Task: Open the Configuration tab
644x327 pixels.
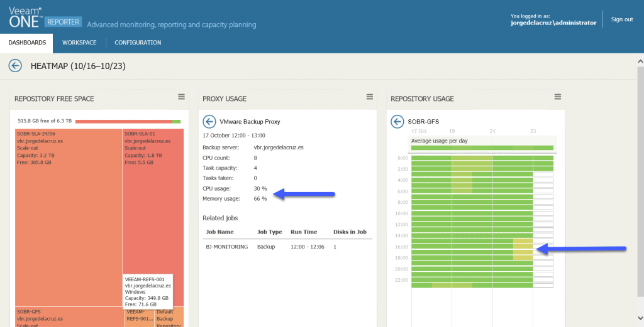Action: click(x=138, y=43)
